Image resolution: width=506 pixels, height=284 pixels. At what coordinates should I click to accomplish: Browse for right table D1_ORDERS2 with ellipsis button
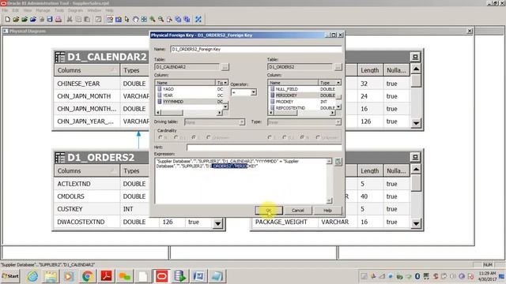338,67
